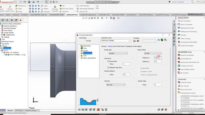Click the red Exit icon in dialog footer

(x=166, y=110)
